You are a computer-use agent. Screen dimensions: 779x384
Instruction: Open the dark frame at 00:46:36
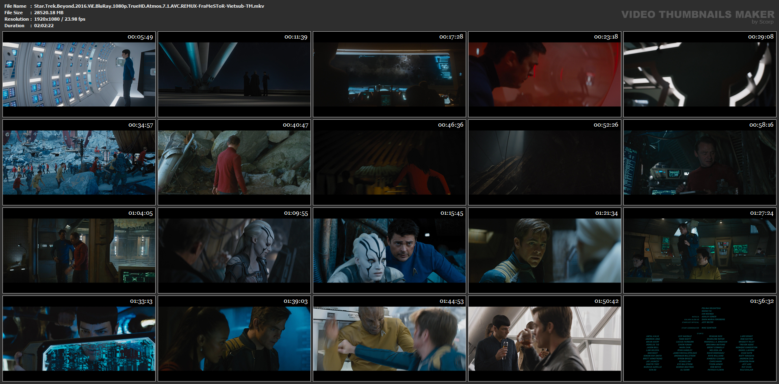[x=389, y=162]
